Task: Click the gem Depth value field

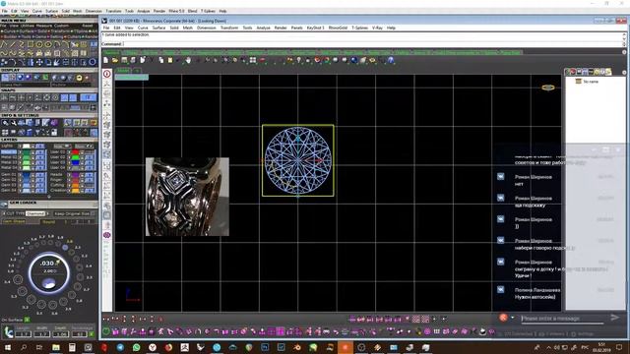Action: 61,334
